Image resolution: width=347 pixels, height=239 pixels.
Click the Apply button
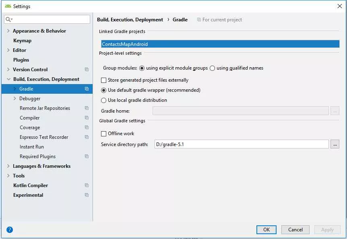click(327, 230)
